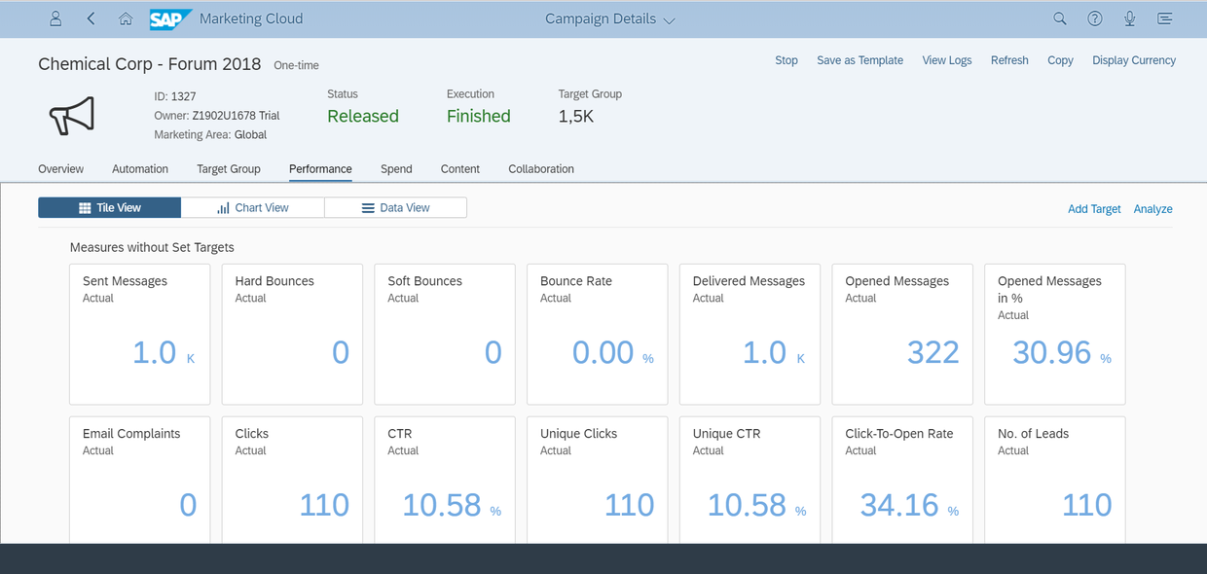
Task: Open the Automation tab
Action: tap(140, 168)
